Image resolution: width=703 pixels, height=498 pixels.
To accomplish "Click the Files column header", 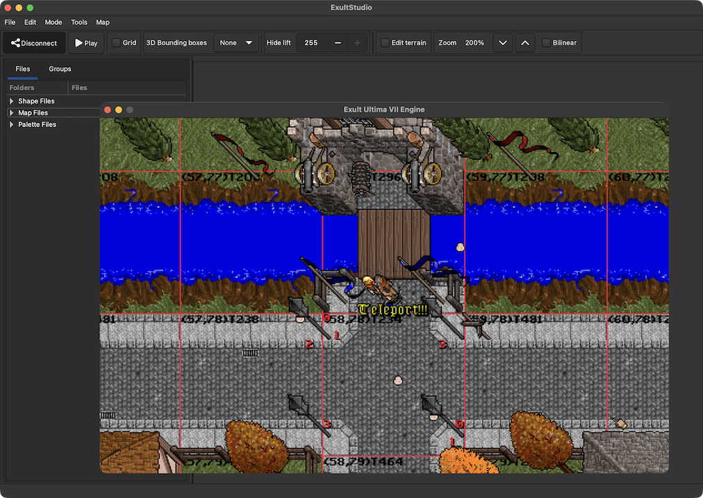I will tap(127, 88).
